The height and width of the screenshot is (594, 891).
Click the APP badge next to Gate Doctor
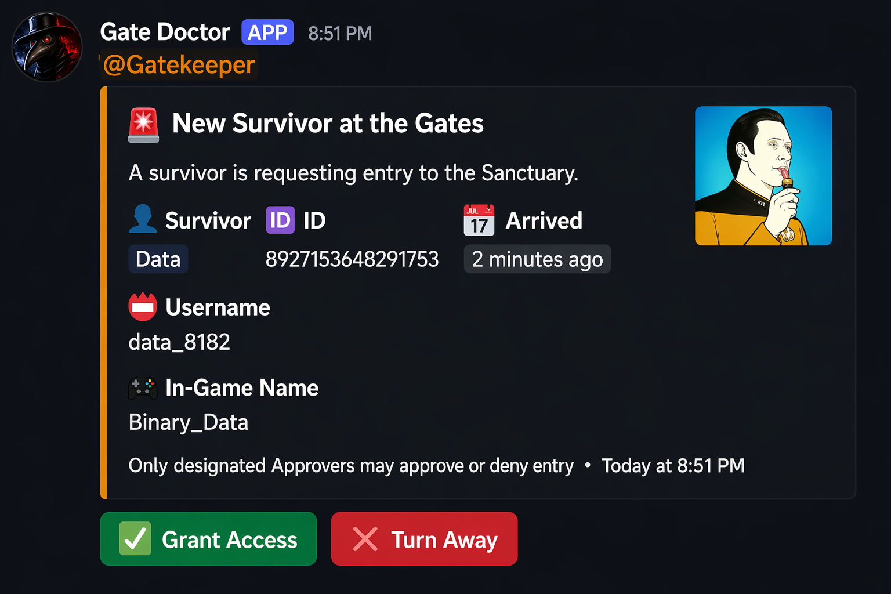pyautogui.click(x=267, y=32)
